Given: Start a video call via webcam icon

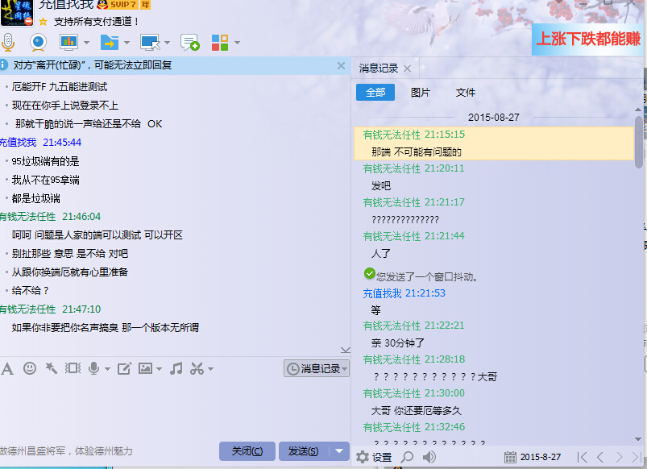Looking at the screenshot, I should (x=38, y=42).
